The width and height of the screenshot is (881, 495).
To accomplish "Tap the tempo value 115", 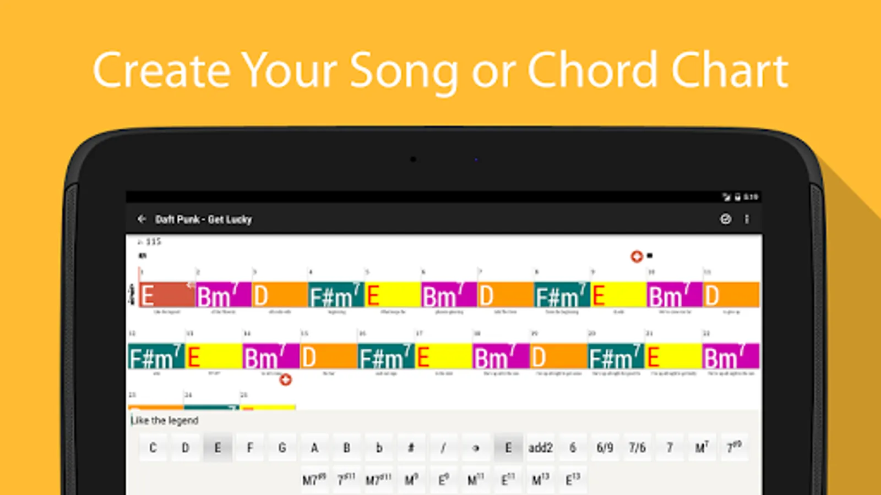I will (x=153, y=241).
